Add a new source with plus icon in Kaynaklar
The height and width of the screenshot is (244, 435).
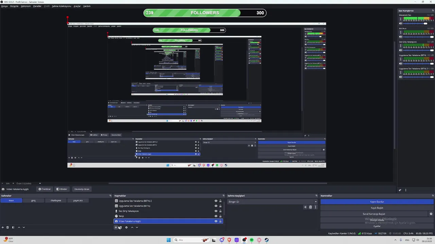[x=116, y=227]
